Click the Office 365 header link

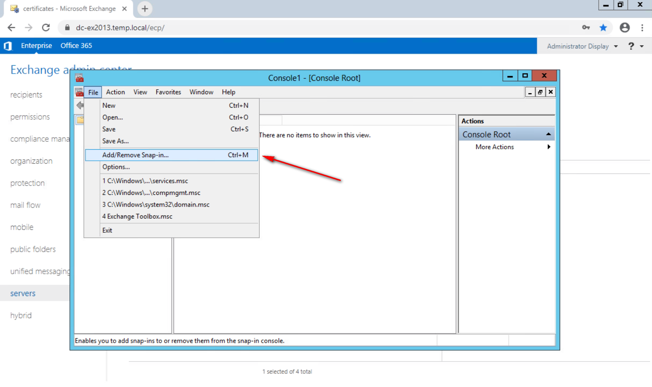pos(76,46)
